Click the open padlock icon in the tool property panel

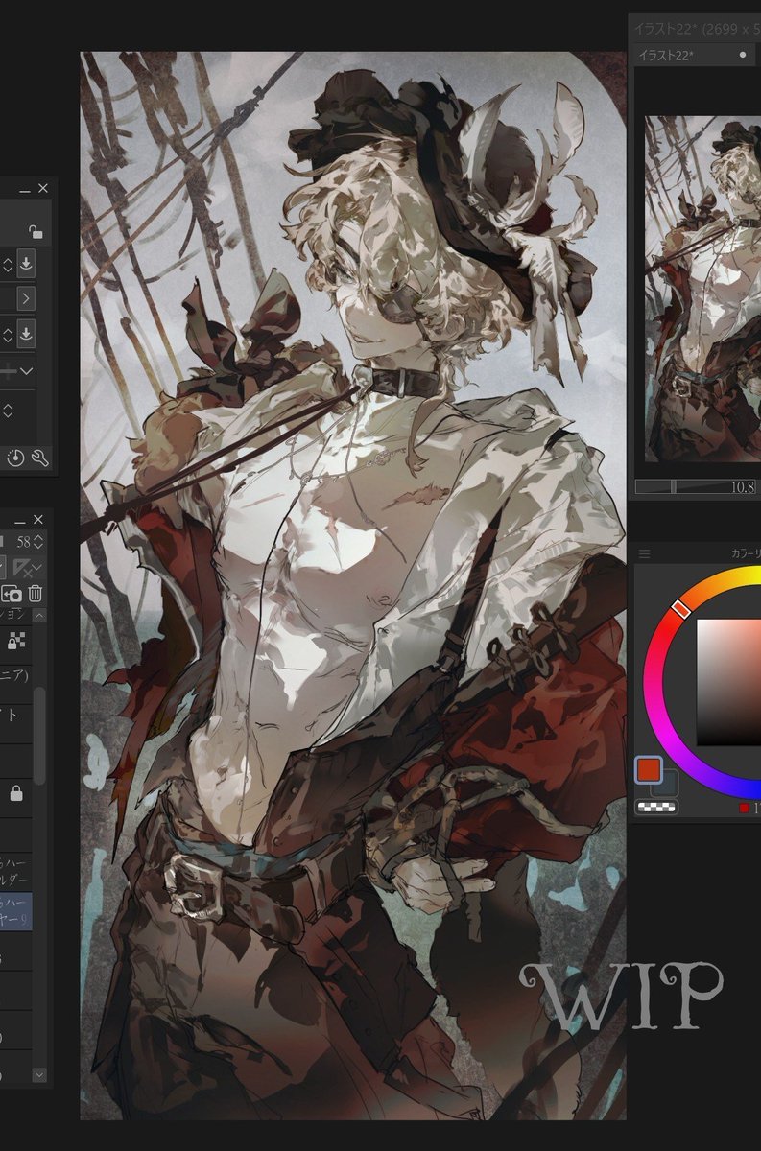(x=35, y=231)
